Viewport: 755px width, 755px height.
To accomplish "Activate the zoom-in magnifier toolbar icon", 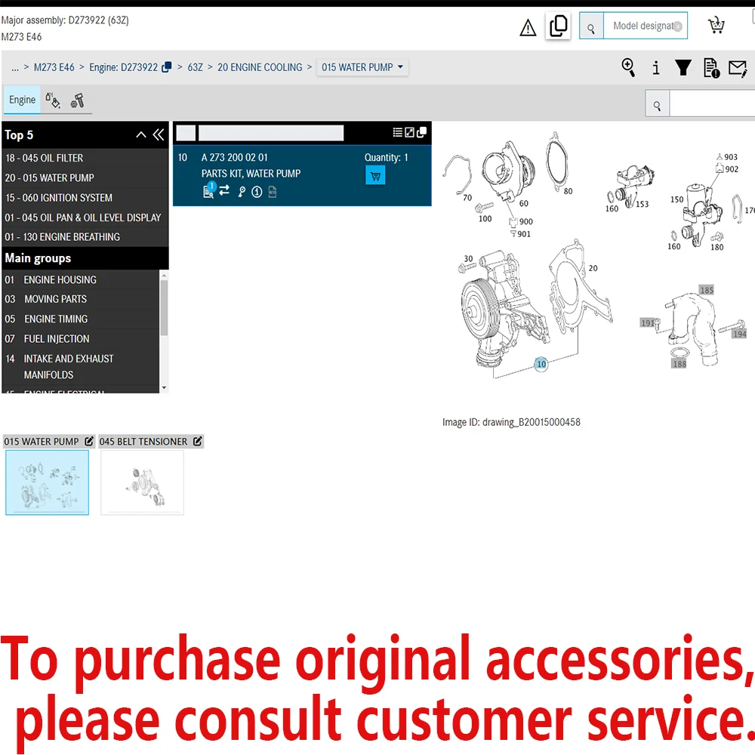I will (x=628, y=67).
